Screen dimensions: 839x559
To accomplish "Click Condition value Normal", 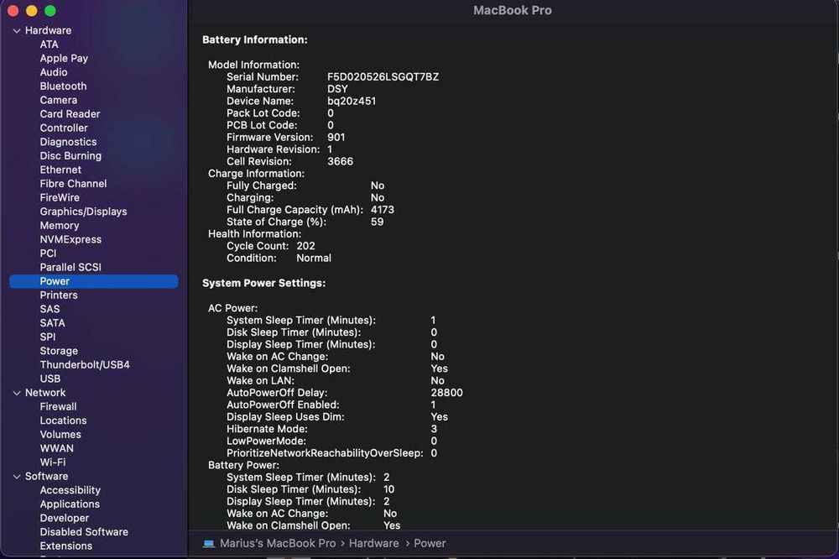I will [314, 258].
